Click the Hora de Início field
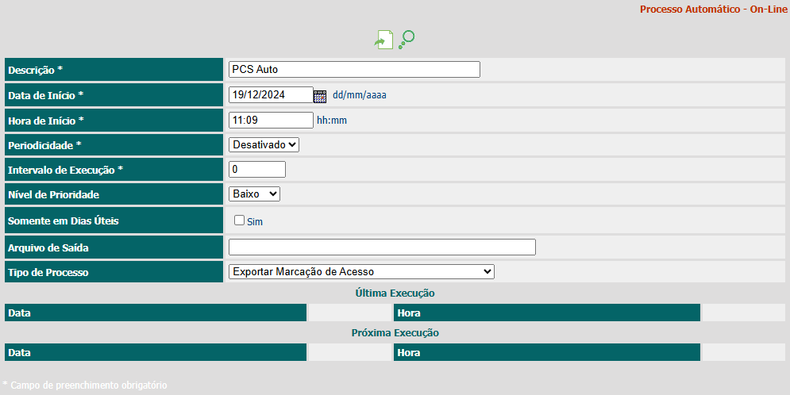Screen dimensions: 790x395 coord(271,121)
